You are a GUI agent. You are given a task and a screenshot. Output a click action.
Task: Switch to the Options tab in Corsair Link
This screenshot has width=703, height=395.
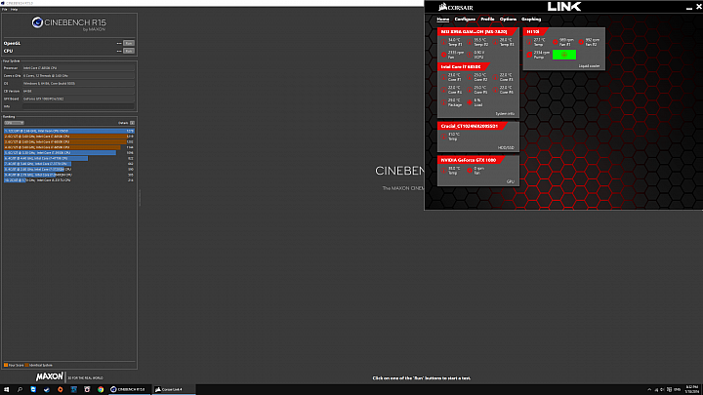tap(508, 20)
